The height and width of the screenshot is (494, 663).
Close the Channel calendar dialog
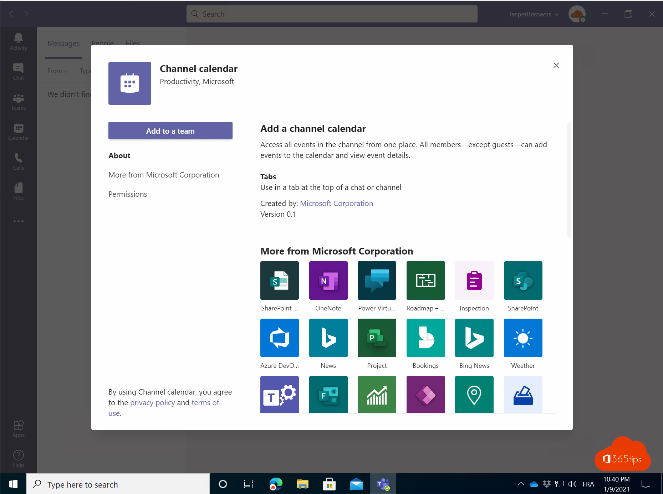tap(556, 65)
